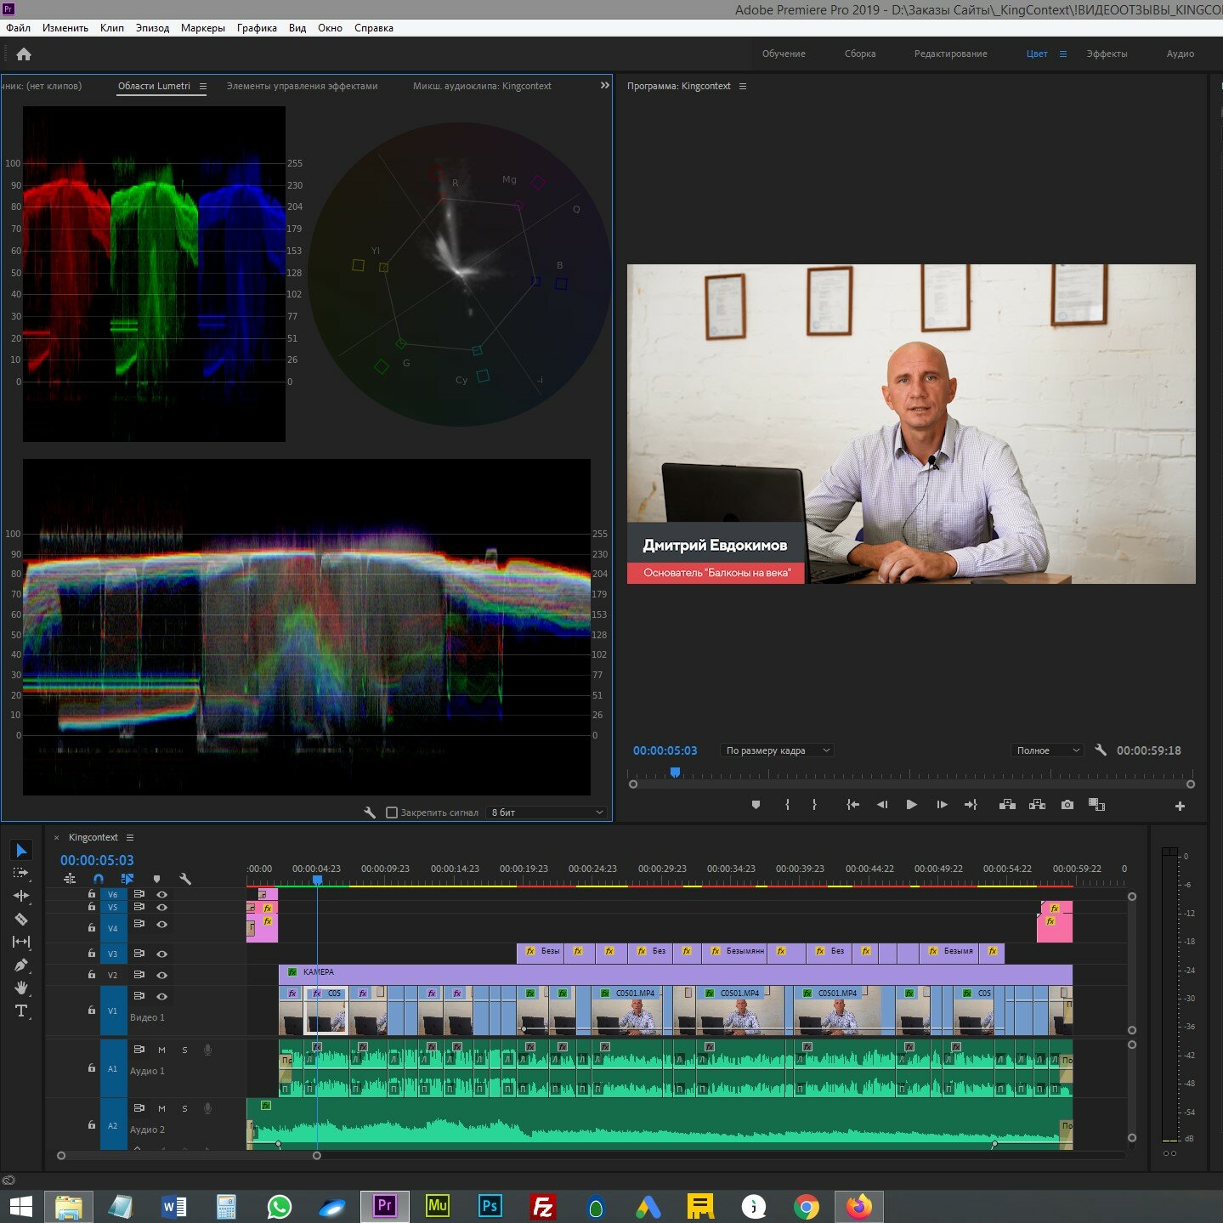Image resolution: width=1223 pixels, height=1223 pixels.
Task: Export frame with camera icon
Action: tap(1067, 805)
